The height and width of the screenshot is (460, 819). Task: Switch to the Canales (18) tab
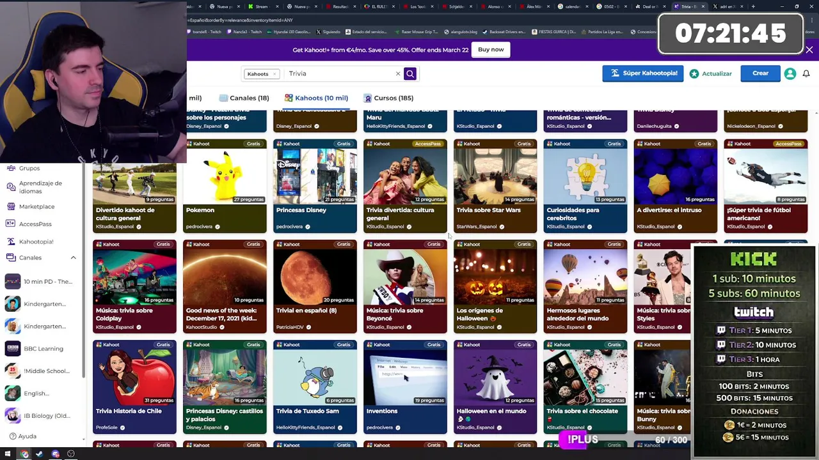[x=244, y=98]
